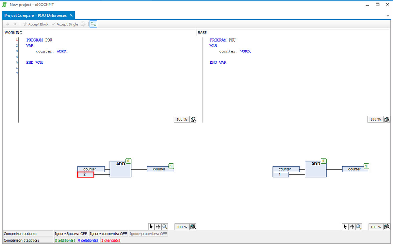Select the pointer tool in BASE diagram pane
The width and height of the screenshot is (393, 246).
click(x=345, y=227)
